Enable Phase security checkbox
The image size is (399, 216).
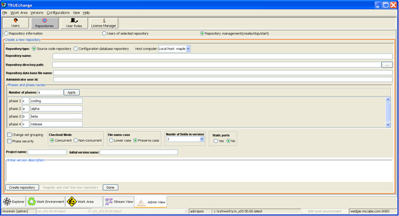pyautogui.click(x=9, y=141)
